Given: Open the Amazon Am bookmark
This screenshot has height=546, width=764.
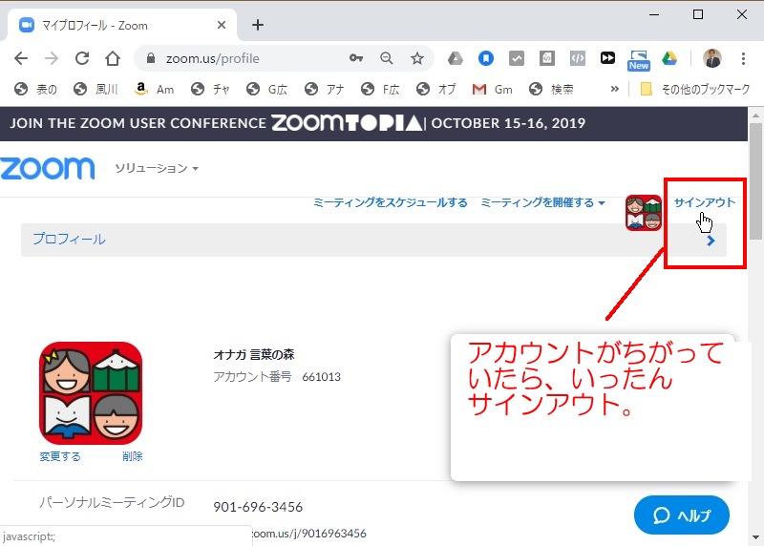Looking at the screenshot, I should point(155,89).
